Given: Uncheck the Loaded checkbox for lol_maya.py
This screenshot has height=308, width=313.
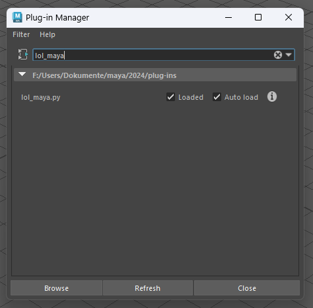Looking at the screenshot, I should tap(170, 97).
